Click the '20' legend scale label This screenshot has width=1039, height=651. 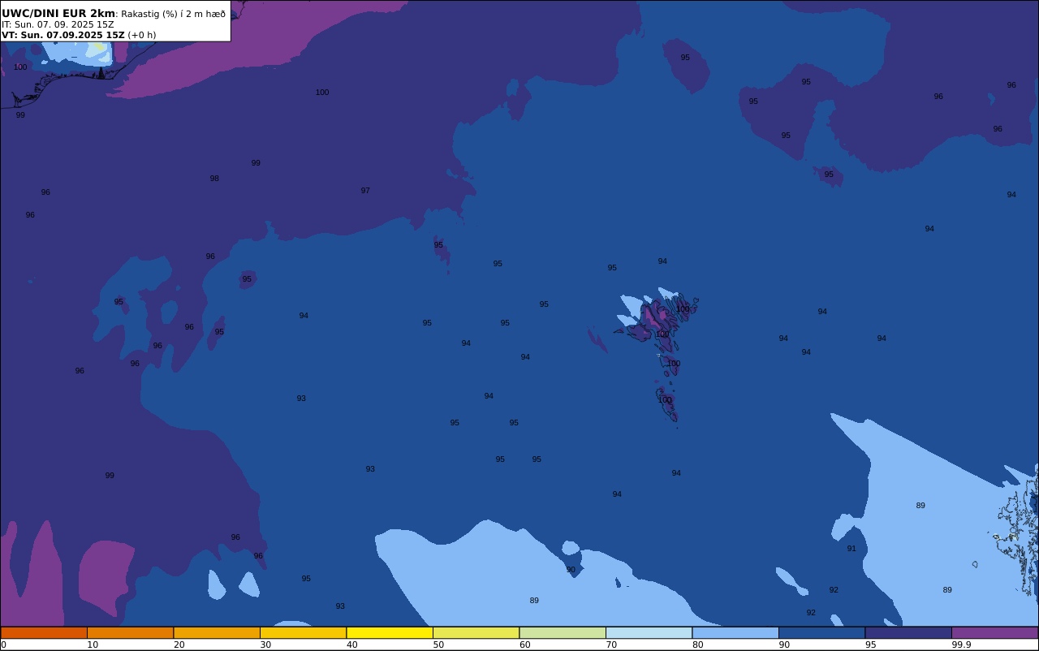[179, 645]
